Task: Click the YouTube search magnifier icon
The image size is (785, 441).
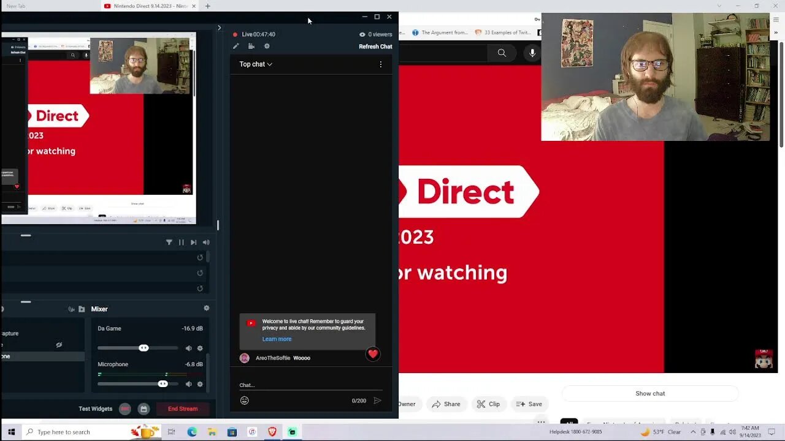Action: click(502, 53)
